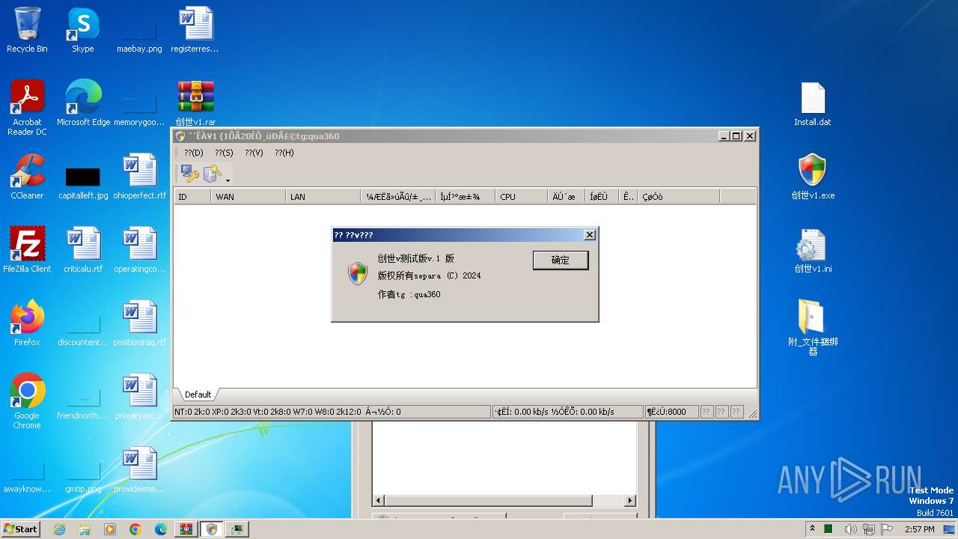Click left arrow of background window scrollbar
958x539 pixels.
379,500
